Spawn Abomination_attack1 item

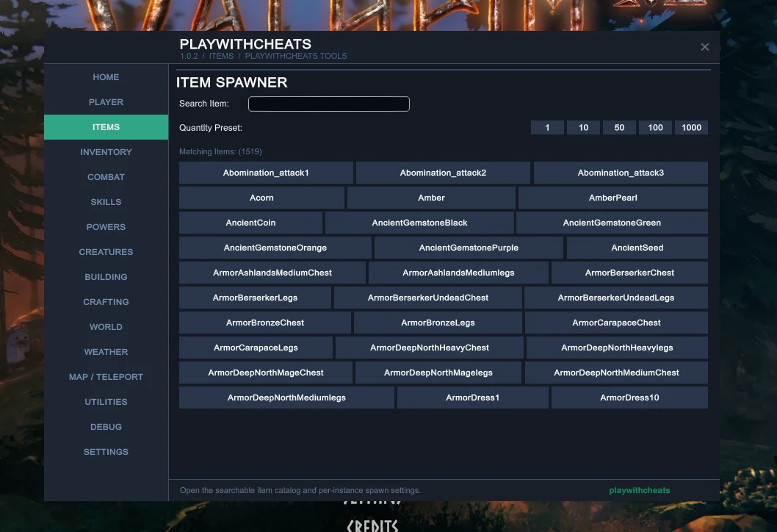point(266,173)
